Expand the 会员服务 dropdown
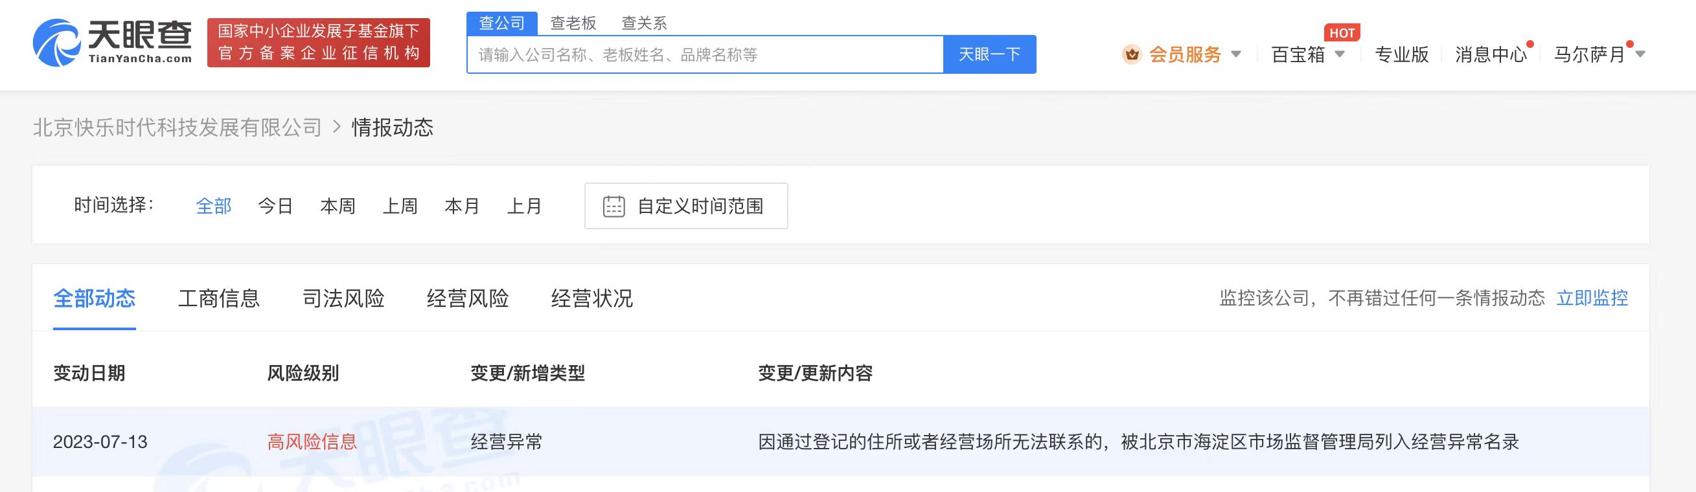1696x492 pixels. [x=1236, y=54]
